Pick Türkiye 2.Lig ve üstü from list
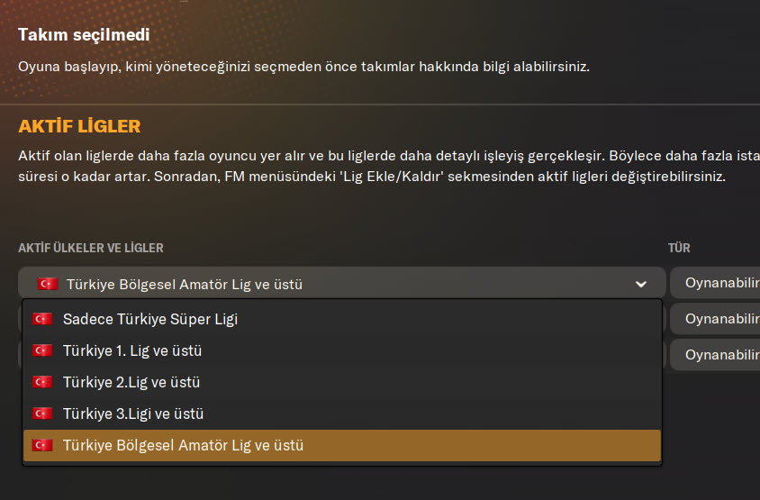Screen dimensions: 760x500 click(131, 382)
